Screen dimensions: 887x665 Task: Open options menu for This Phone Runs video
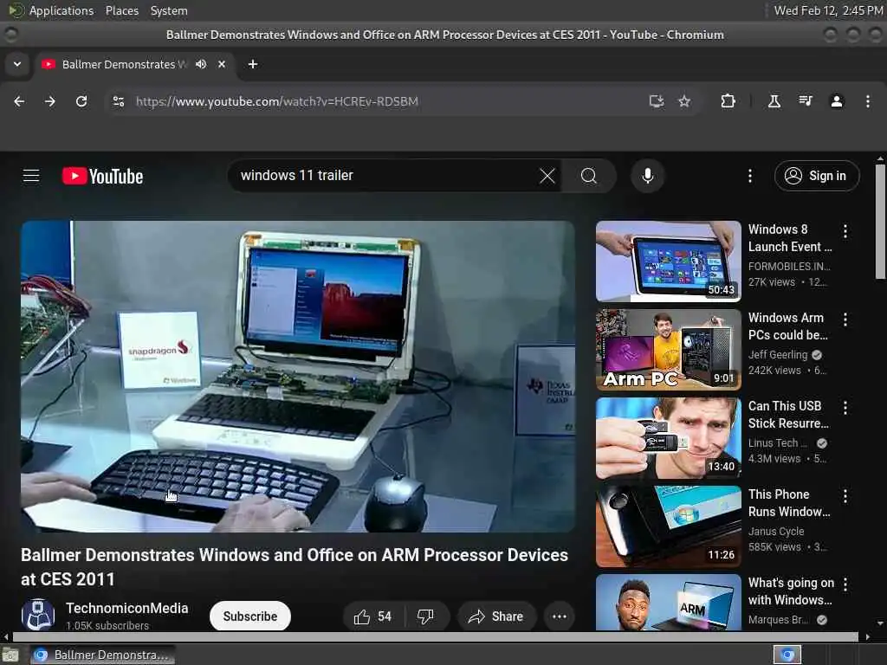[x=845, y=495]
